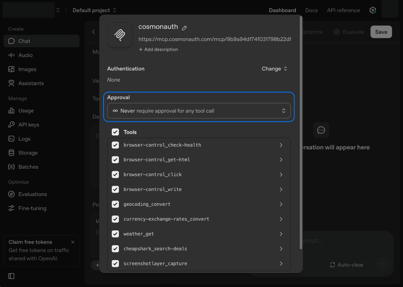Open the Dashboard tab
Image resolution: width=403 pixels, height=287 pixels.
pyautogui.click(x=283, y=10)
